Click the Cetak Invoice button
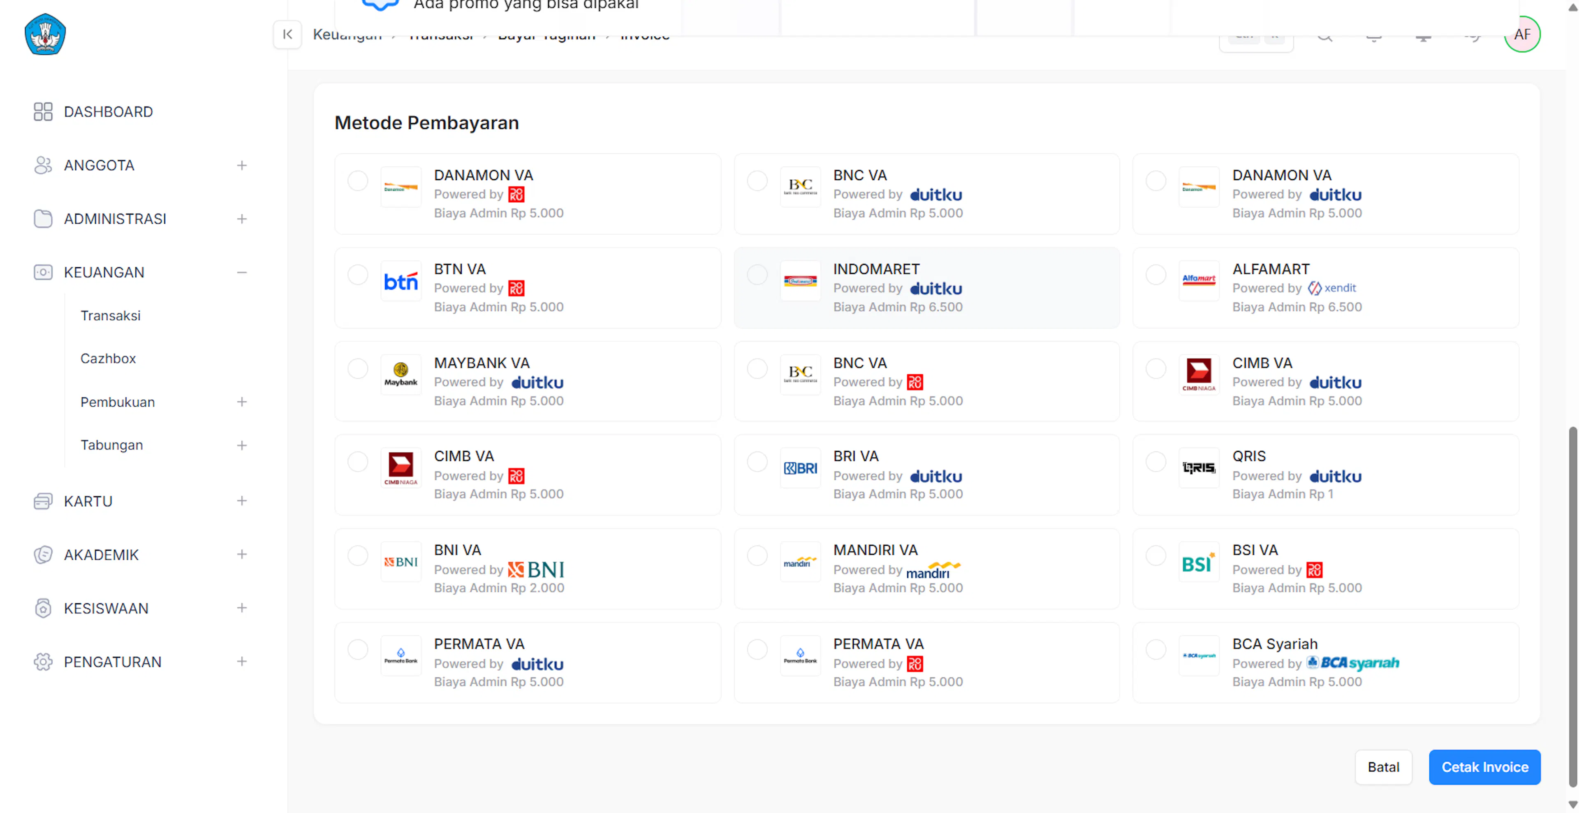The width and height of the screenshot is (1579, 813). pyautogui.click(x=1484, y=767)
